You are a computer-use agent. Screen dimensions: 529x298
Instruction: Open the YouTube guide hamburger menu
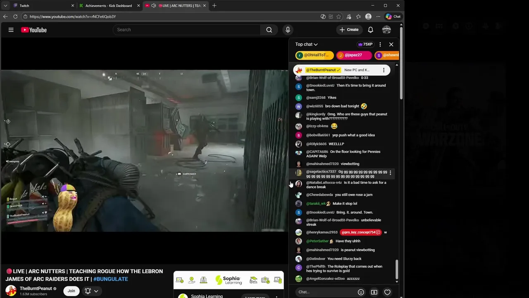tap(11, 30)
